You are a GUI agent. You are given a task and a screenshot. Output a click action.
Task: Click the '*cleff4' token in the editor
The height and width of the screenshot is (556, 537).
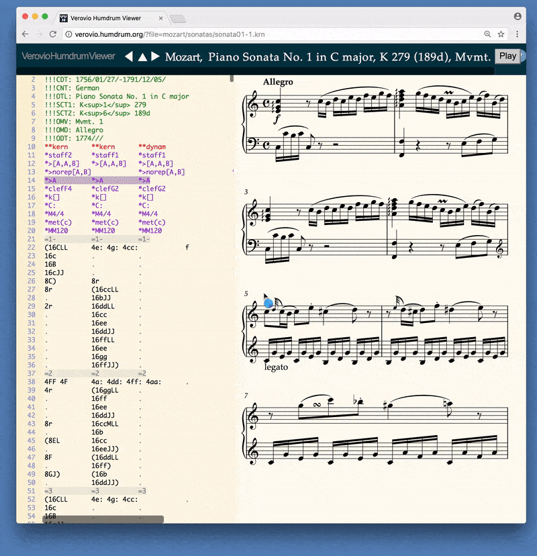(58, 189)
